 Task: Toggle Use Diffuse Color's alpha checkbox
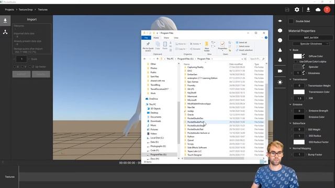click(x=295, y=62)
